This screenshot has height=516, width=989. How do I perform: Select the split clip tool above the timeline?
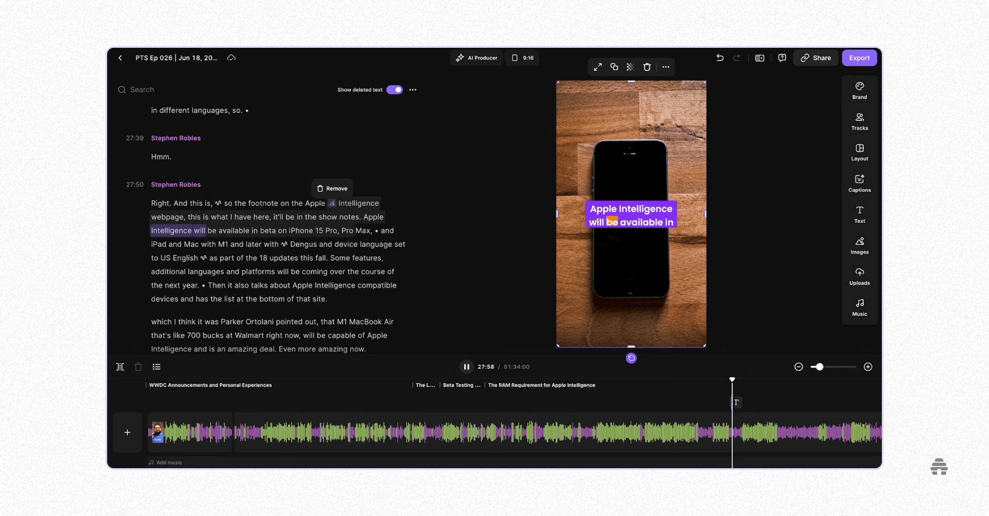120,367
